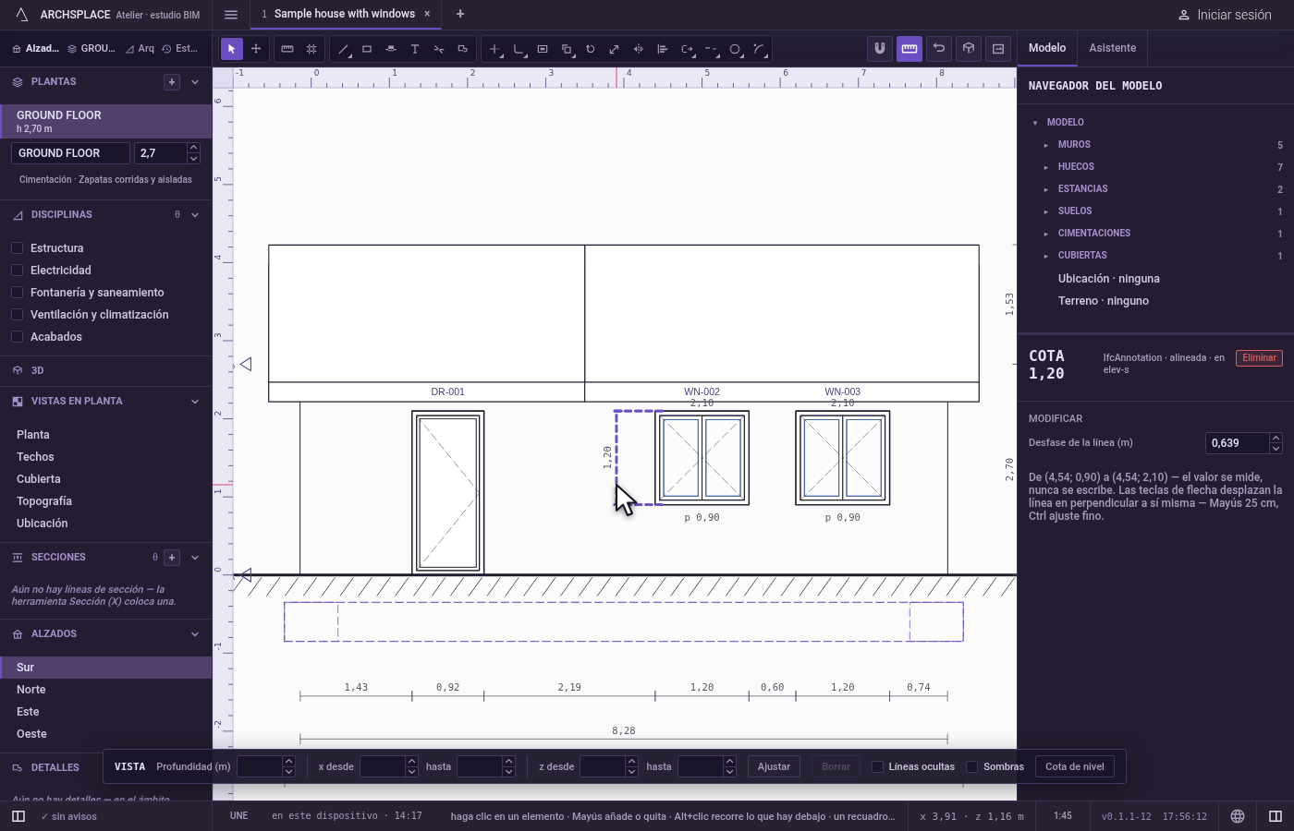Click the Profundidad (m) input field
Screen dimensions: 1294x831
pos(260,766)
